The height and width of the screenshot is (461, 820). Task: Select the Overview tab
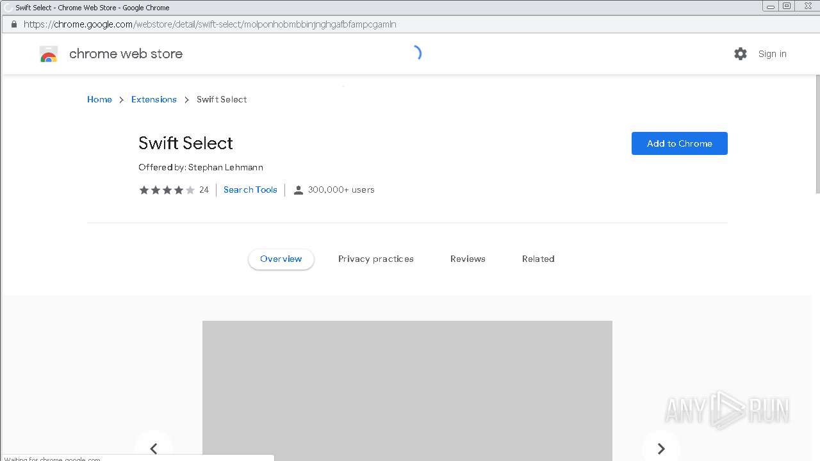pyautogui.click(x=281, y=259)
